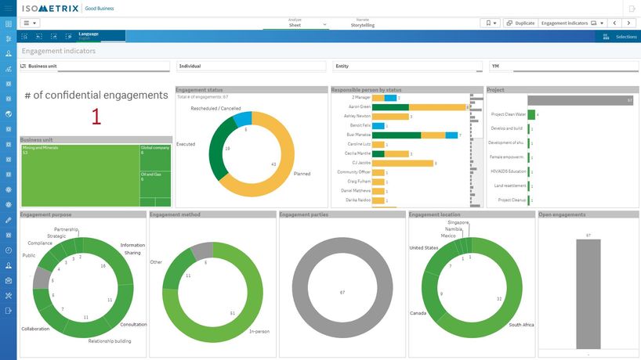Open the Entity filter
641x360 pixels.
[408, 66]
